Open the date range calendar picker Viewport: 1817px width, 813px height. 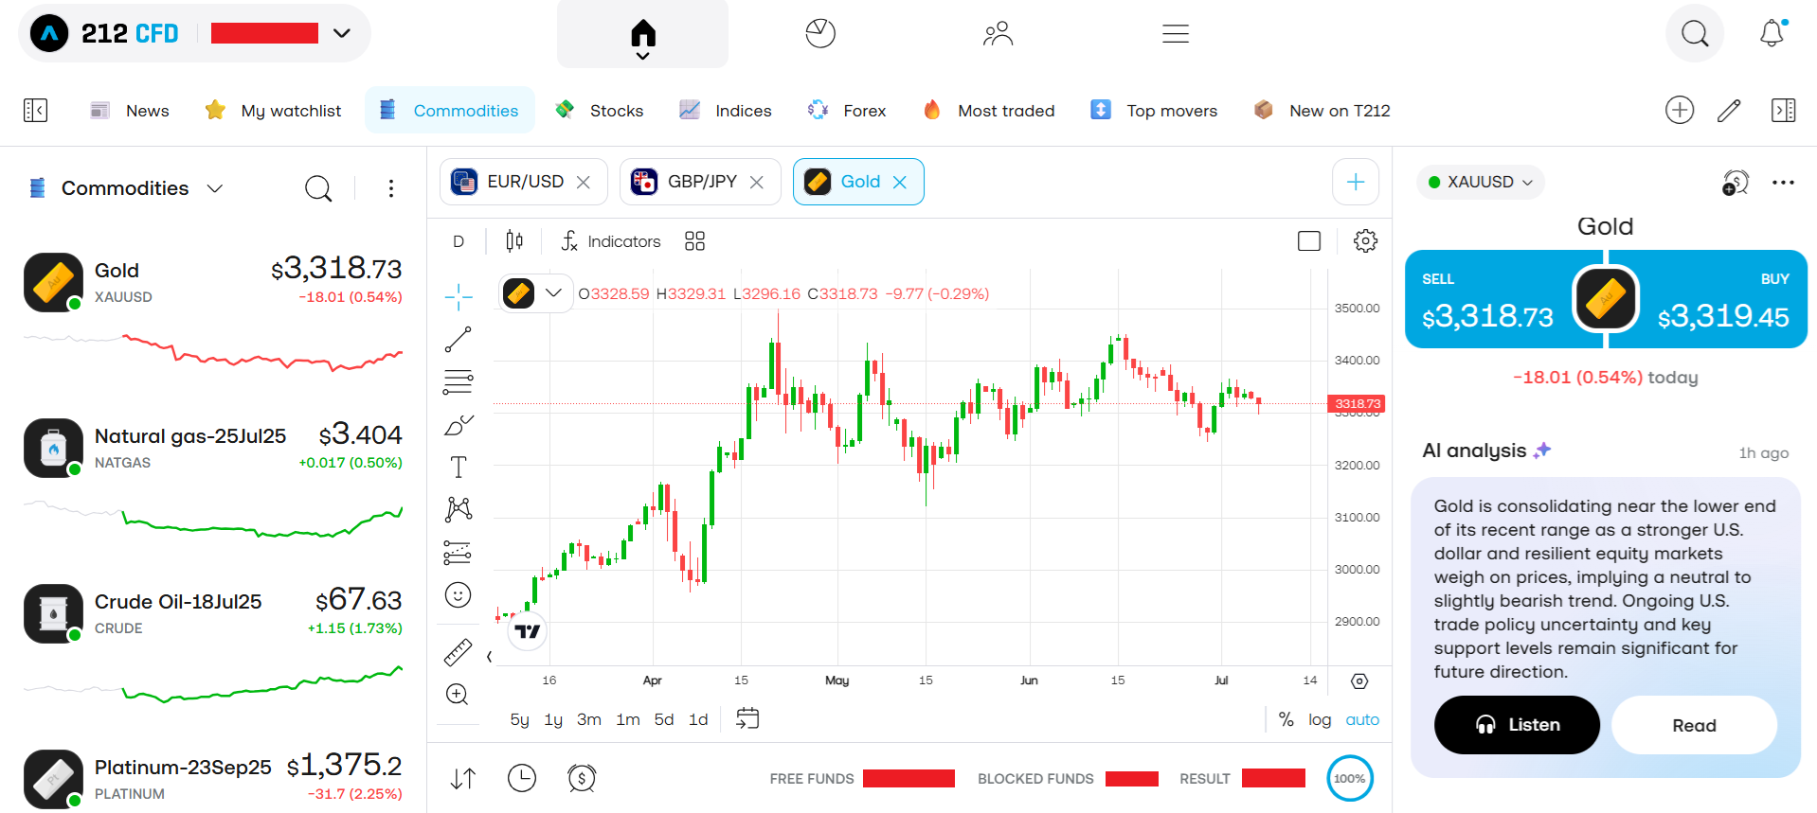pyautogui.click(x=747, y=718)
